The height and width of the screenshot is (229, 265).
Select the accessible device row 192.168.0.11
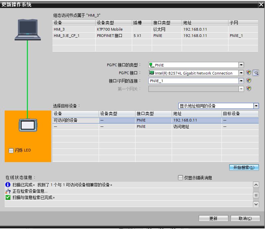coord(155,120)
